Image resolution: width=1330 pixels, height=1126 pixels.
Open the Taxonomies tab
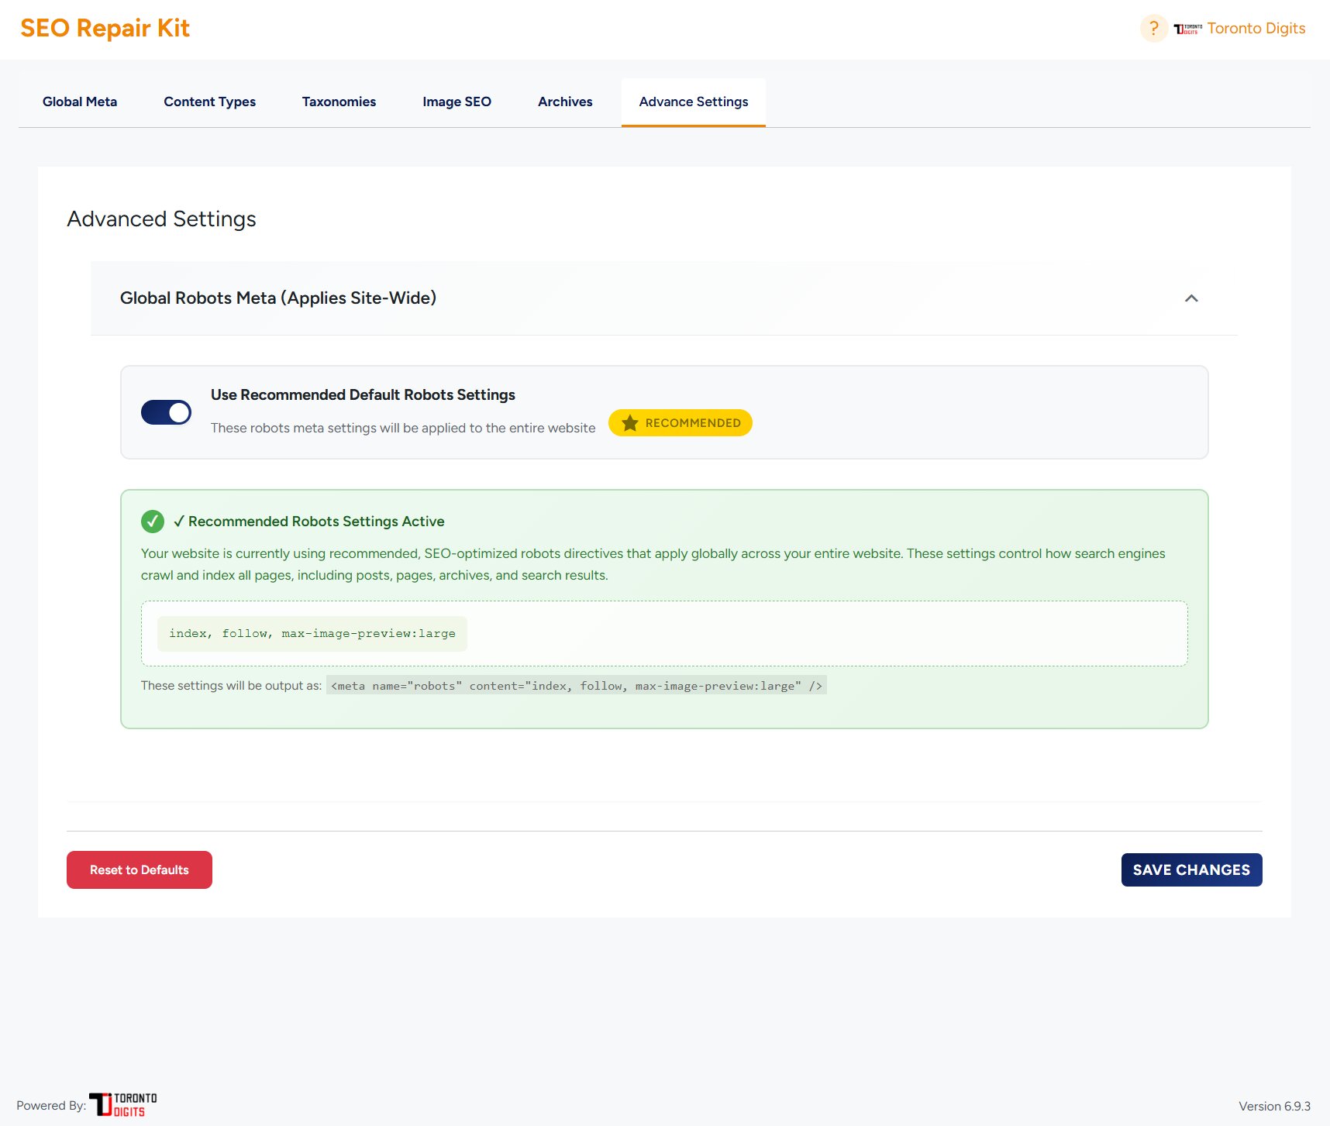pos(339,102)
